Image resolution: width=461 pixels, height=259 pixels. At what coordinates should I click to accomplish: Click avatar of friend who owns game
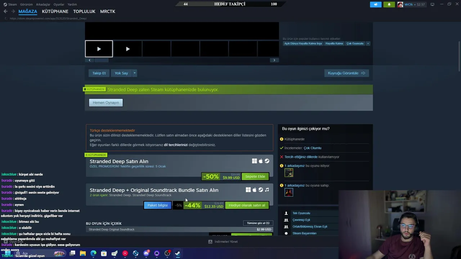(x=289, y=192)
